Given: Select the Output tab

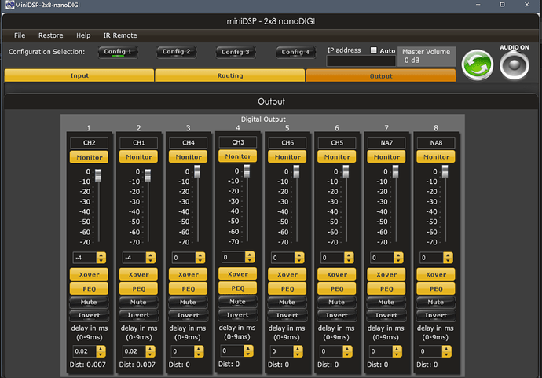Looking at the screenshot, I should click(380, 75).
